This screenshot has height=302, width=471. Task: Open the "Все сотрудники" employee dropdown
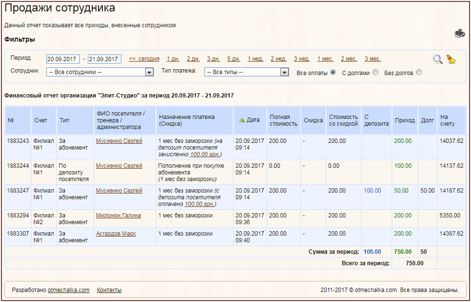(x=100, y=72)
